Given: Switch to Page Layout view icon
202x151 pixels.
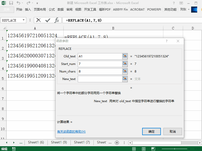Looking at the screenshot, I should click(143, 149).
